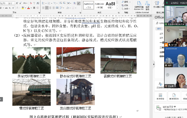This screenshot has width=187, height=118.
Task: Open underline style dropdown arrow
Action: (x=3, y=8)
